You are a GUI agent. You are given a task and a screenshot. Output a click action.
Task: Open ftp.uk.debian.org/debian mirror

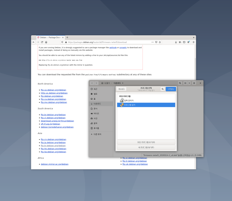point(135,164)
